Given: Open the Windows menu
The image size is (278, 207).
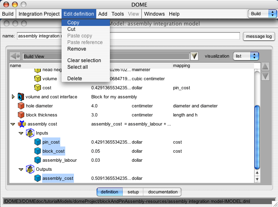Looking at the screenshot, I should [154, 14].
